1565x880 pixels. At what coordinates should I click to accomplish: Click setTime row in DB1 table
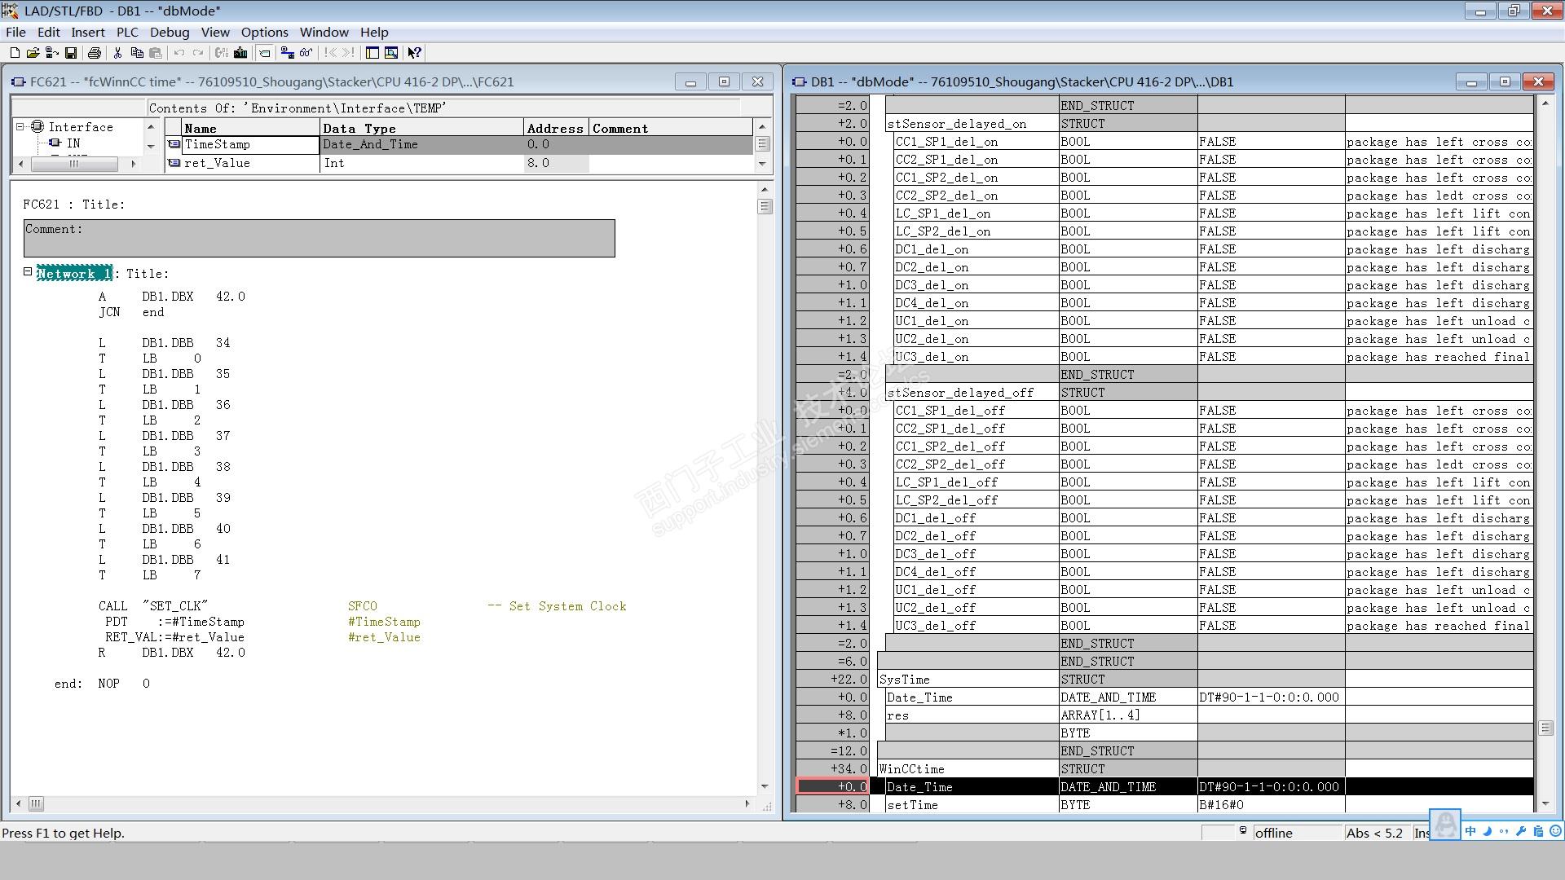click(912, 805)
